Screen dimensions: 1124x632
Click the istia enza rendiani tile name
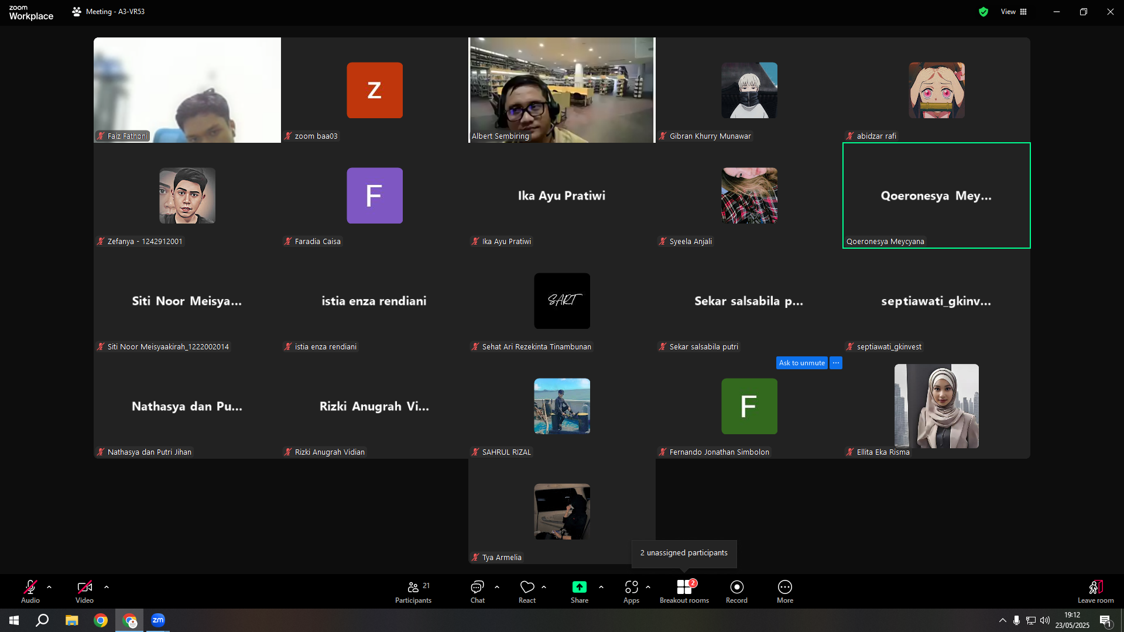(374, 301)
